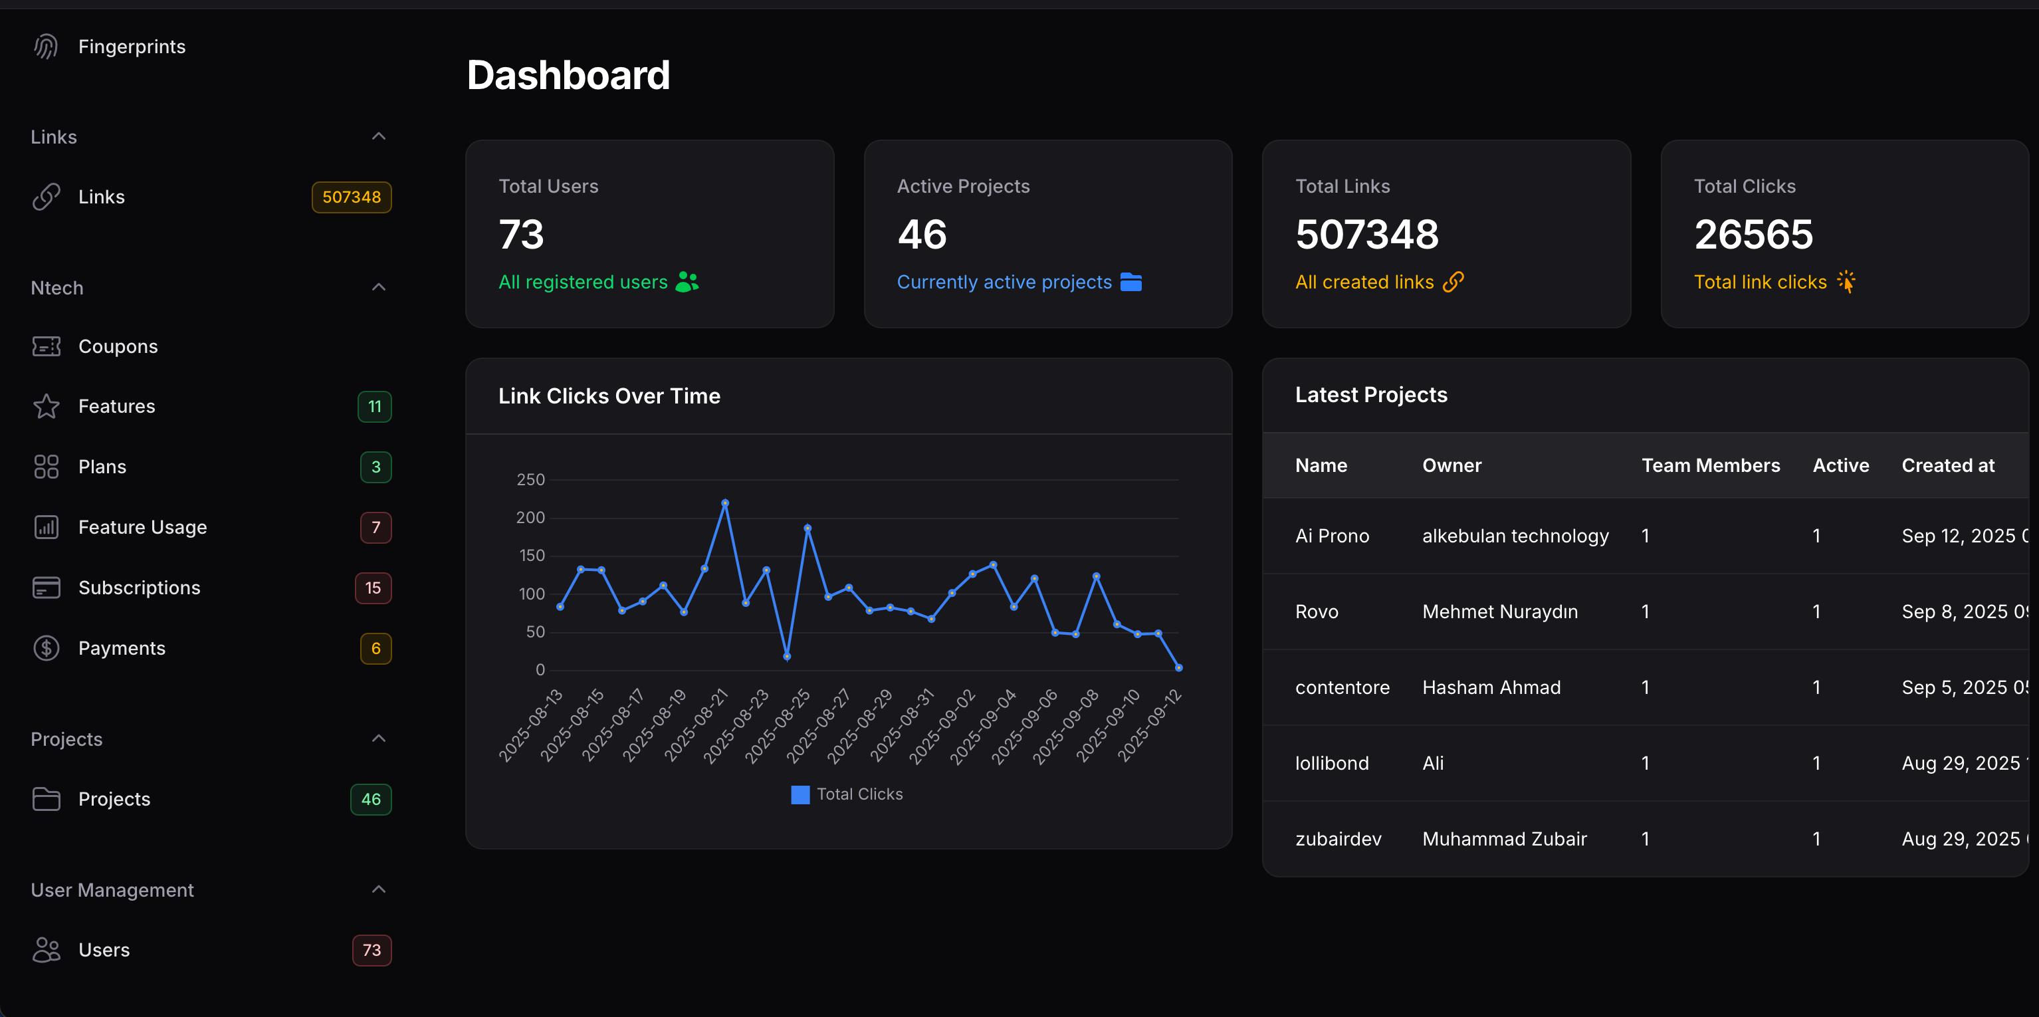Collapse the Links section in the sidebar
2039x1017 pixels.
pos(379,136)
